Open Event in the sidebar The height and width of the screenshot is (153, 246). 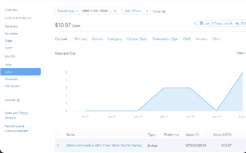[x=8, y=48]
